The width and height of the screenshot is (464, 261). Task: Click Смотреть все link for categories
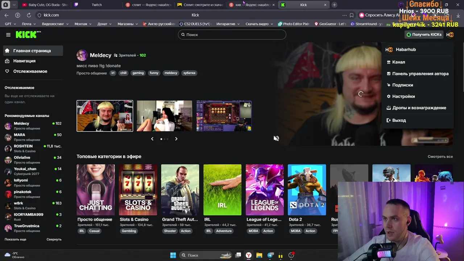pos(440,157)
